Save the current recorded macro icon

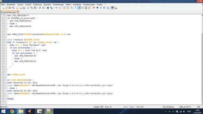coord(108,8)
